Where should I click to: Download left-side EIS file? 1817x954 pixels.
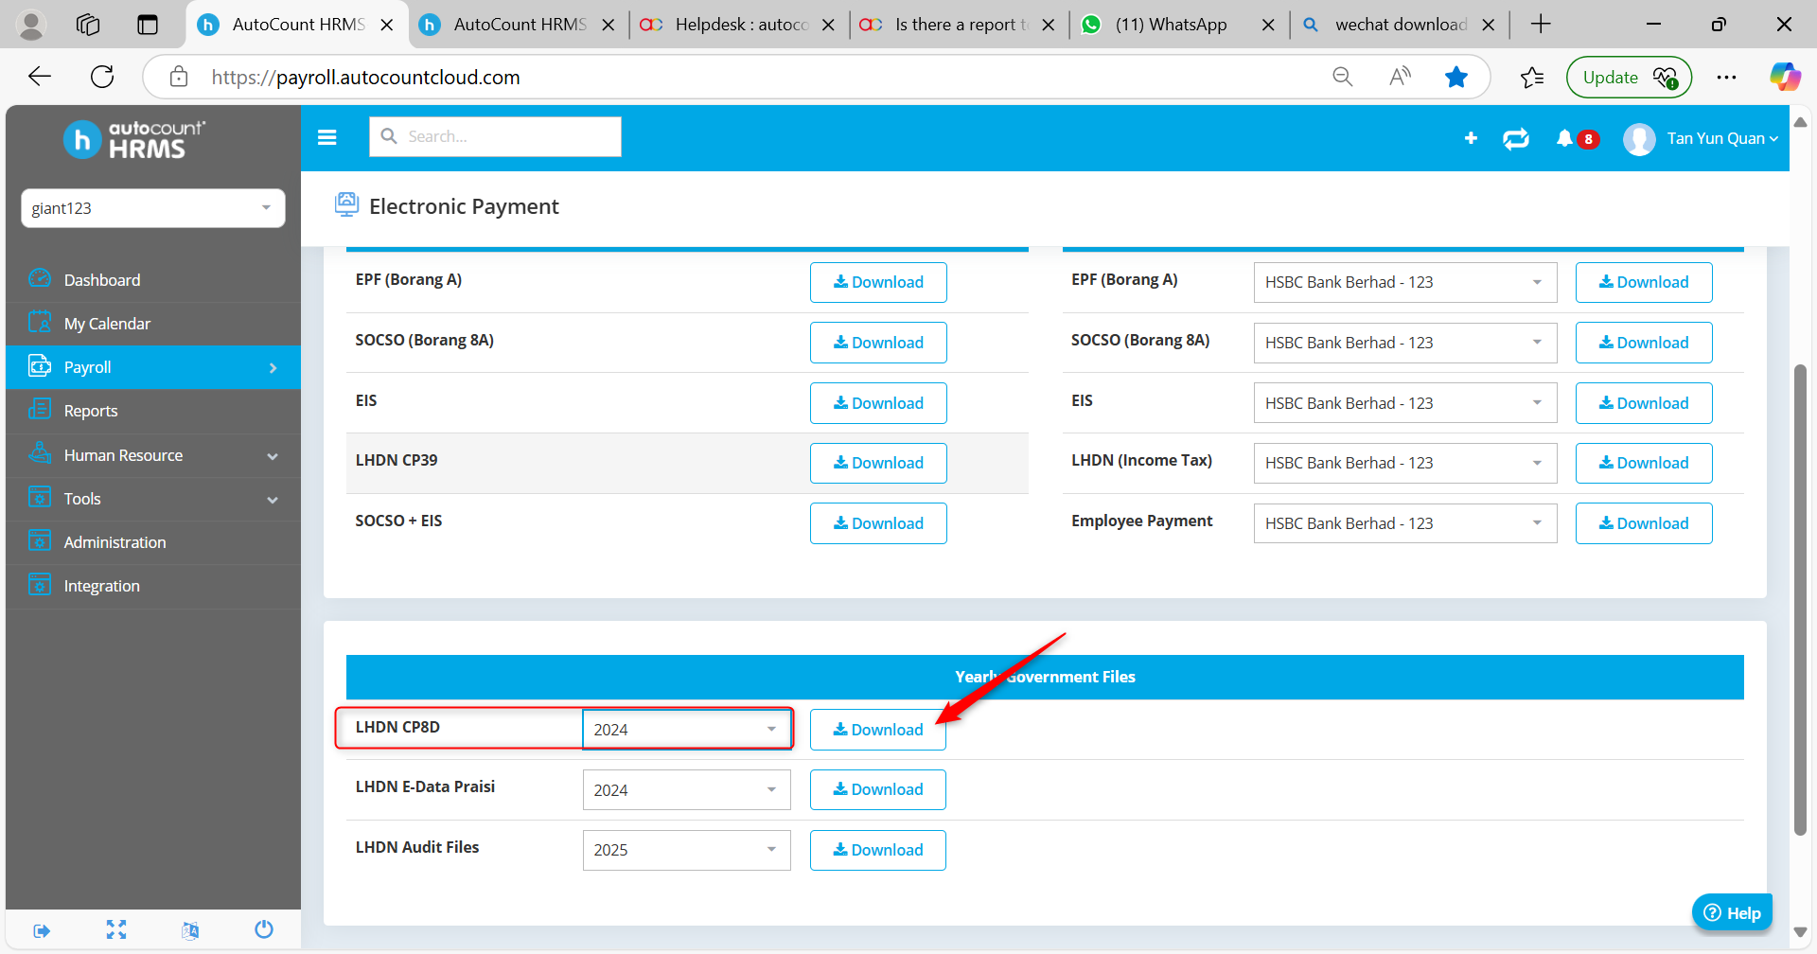[x=878, y=403]
